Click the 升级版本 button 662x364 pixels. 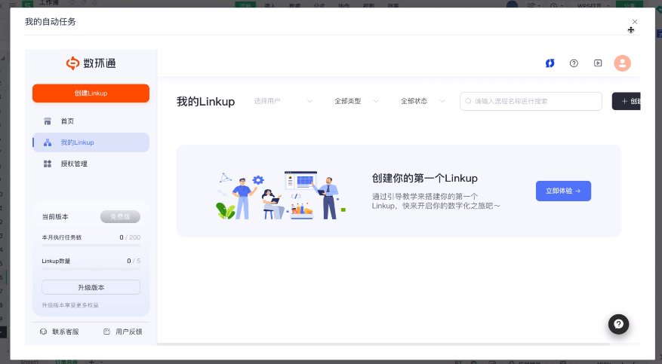click(x=91, y=287)
